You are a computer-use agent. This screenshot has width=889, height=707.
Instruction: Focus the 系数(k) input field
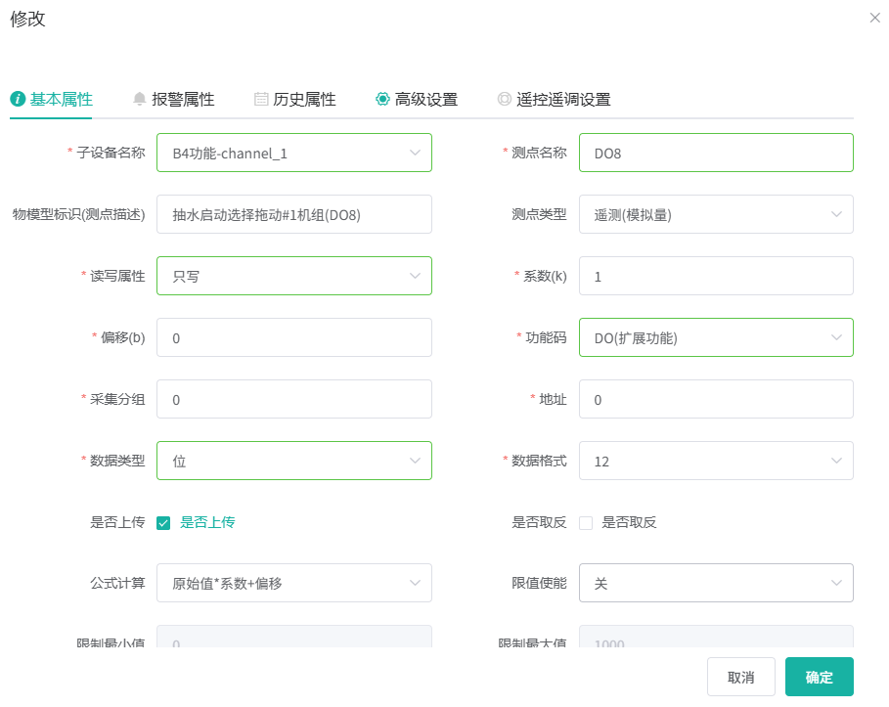click(x=716, y=276)
